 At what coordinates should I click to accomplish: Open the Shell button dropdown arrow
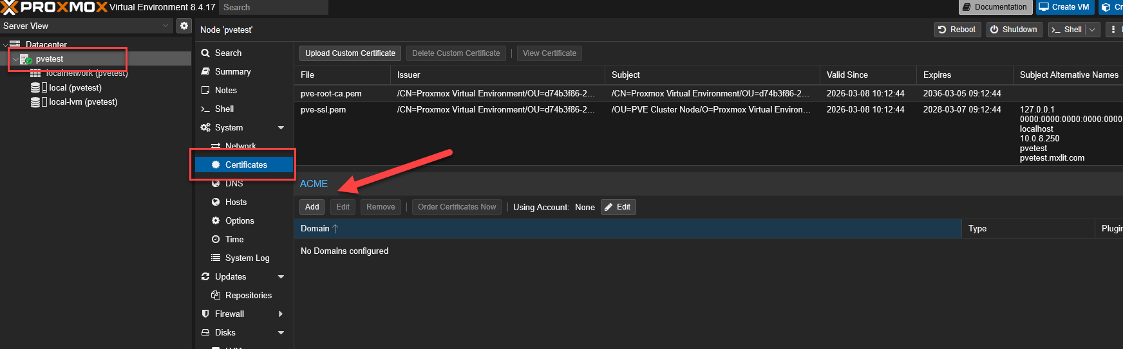[x=1092, y=30]
